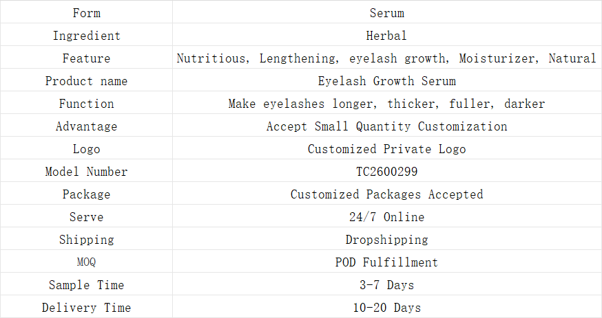
Task: Select the 'Dropshipping' value cell
Action: 386,240
